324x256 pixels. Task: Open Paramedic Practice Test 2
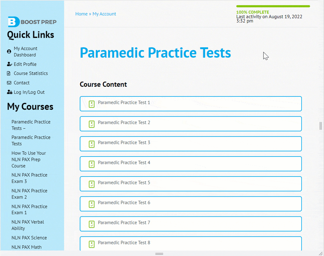[x=191, y=124]
